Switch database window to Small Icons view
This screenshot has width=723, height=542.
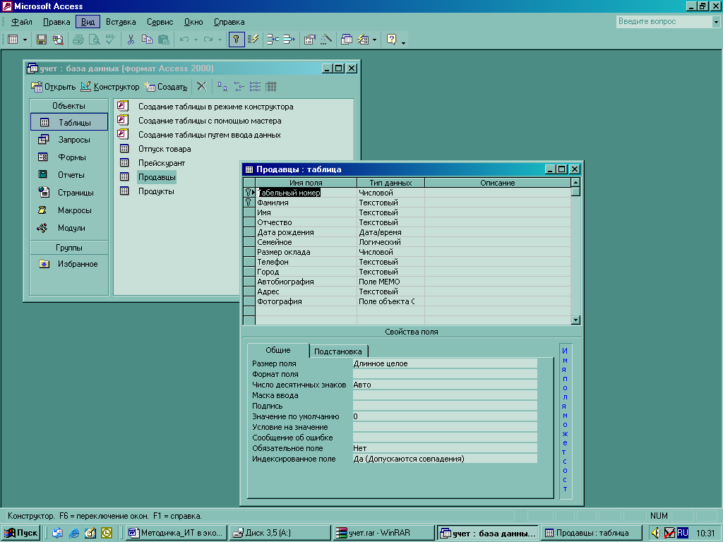point(239,87)
